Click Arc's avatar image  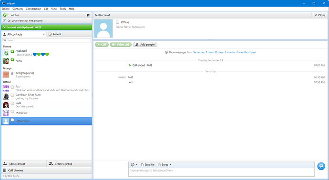pyautogui.click(x=6, y=88)
